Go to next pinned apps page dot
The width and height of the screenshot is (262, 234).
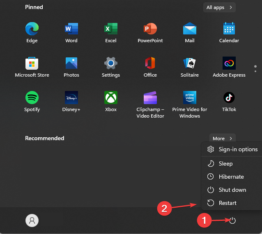pyautogui.click(x=255, y=71)
